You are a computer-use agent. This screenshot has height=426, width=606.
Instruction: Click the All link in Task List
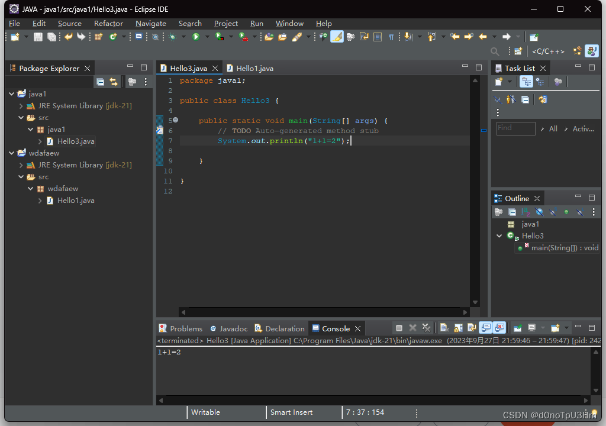(554, 128)
